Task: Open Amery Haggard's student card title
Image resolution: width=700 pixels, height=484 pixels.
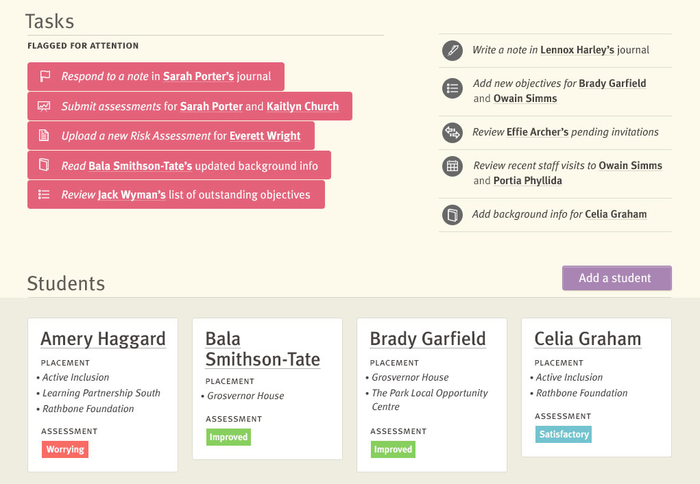Action: click(x=103, y=339)
